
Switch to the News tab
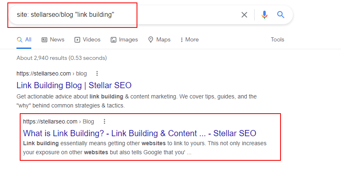click(53, 40)
